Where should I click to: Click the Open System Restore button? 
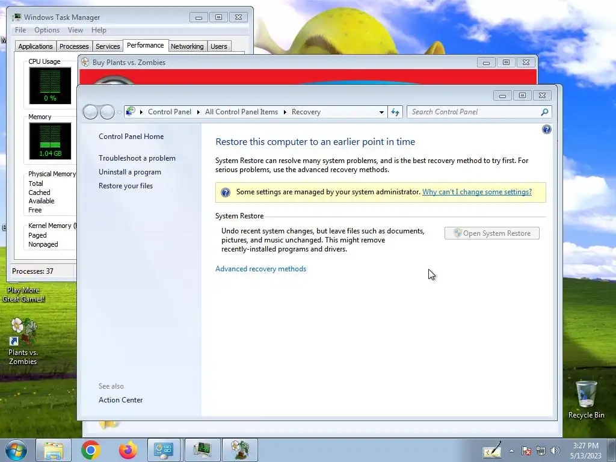pyautogui.click(x=492, y=233)
